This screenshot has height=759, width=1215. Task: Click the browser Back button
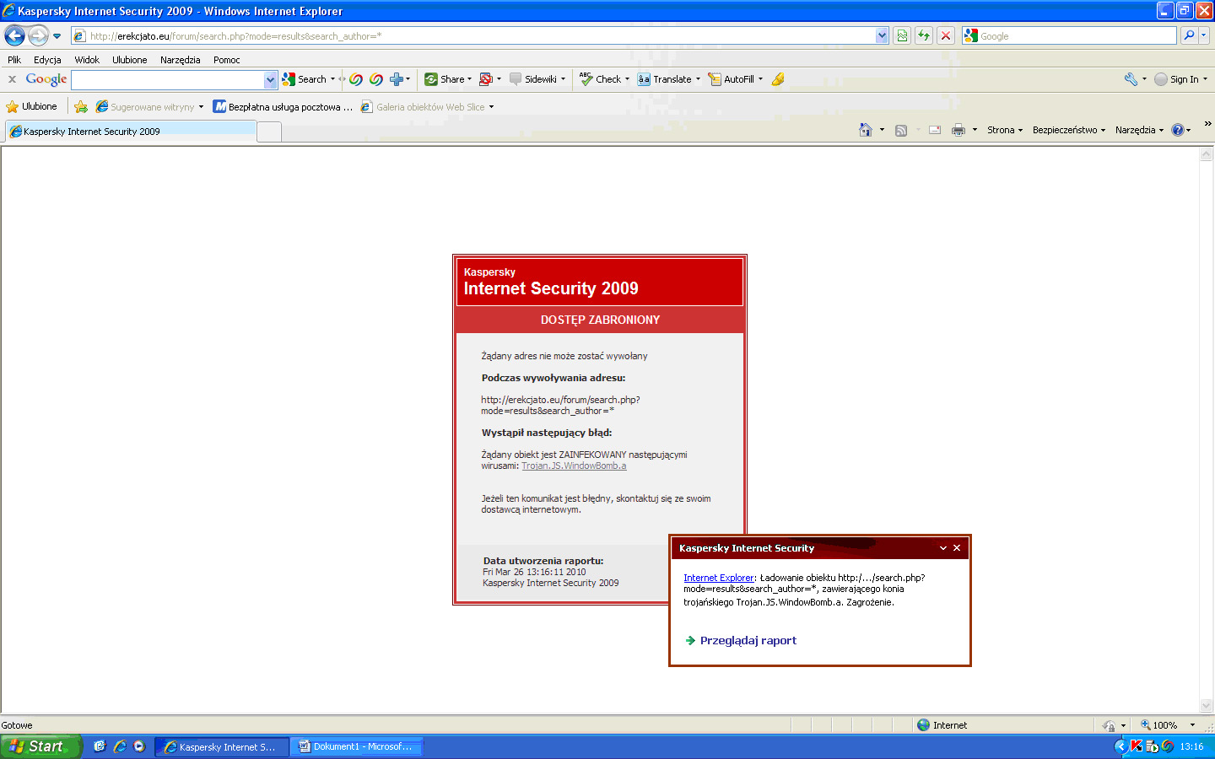[14, 35]
